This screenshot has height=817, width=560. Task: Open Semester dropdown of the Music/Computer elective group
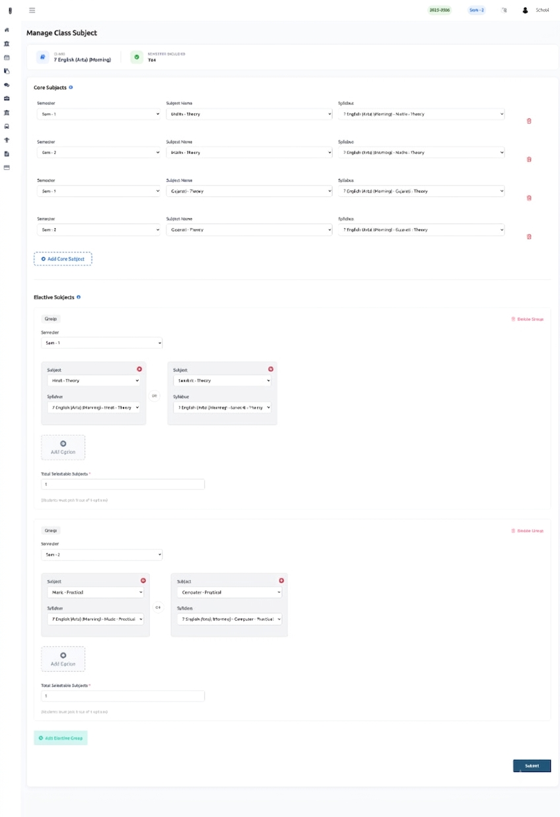[102, 555]
